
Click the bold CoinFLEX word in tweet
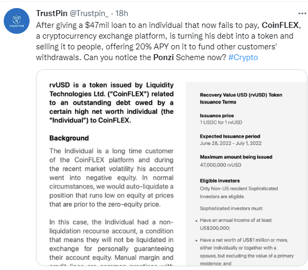280,25
